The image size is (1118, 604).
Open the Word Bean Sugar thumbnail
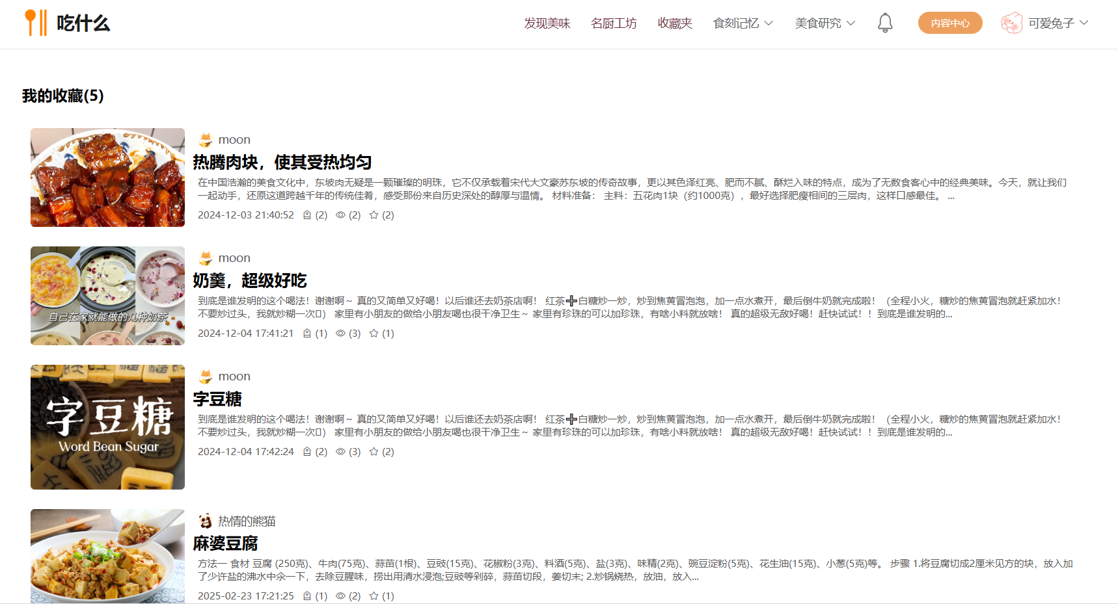point(107,427)
